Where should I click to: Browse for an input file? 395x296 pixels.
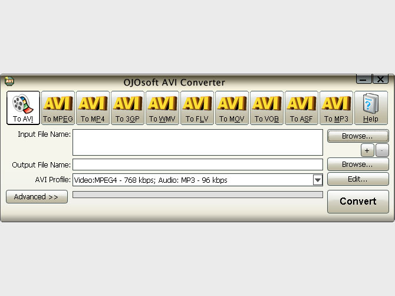point(358,136)
